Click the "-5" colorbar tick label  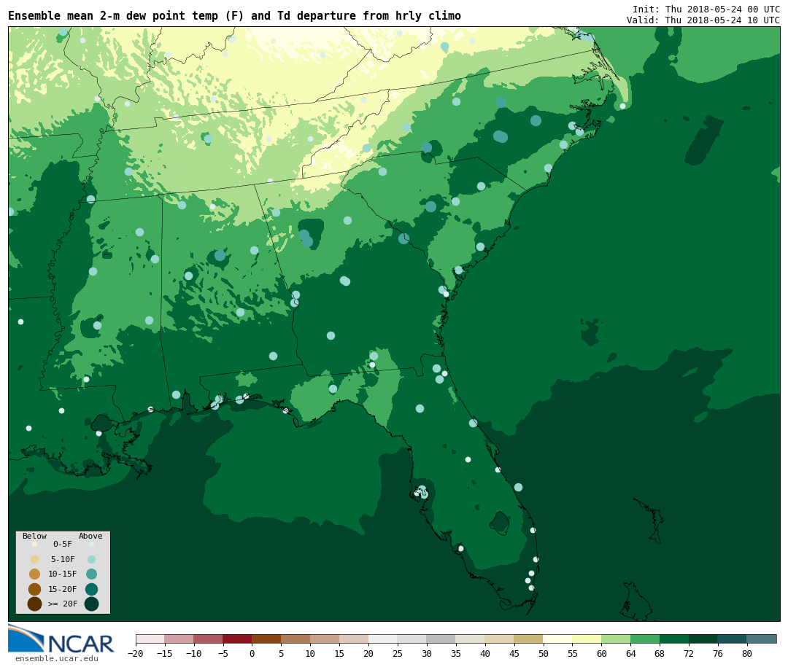pos(223,653)
